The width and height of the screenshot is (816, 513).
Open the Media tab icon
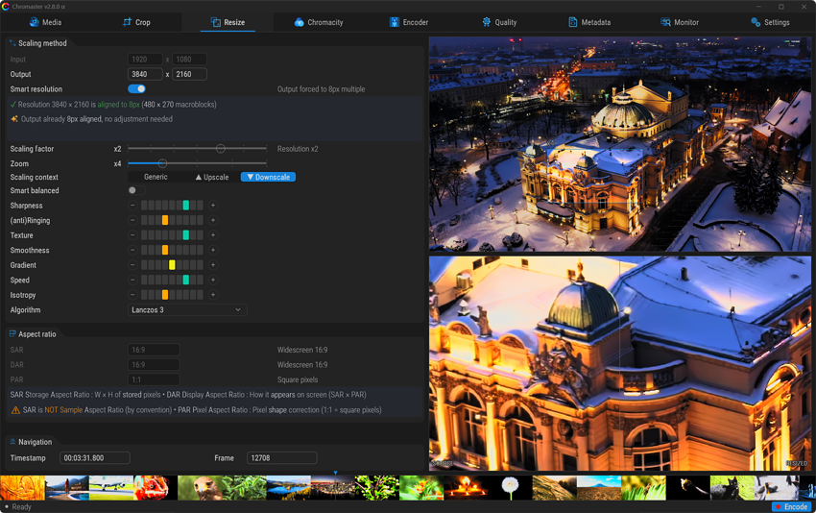coord(35,22)
